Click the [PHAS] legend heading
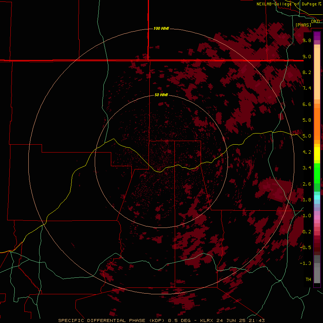The height and width of the screenshot is (323, 323). point(303,25)
